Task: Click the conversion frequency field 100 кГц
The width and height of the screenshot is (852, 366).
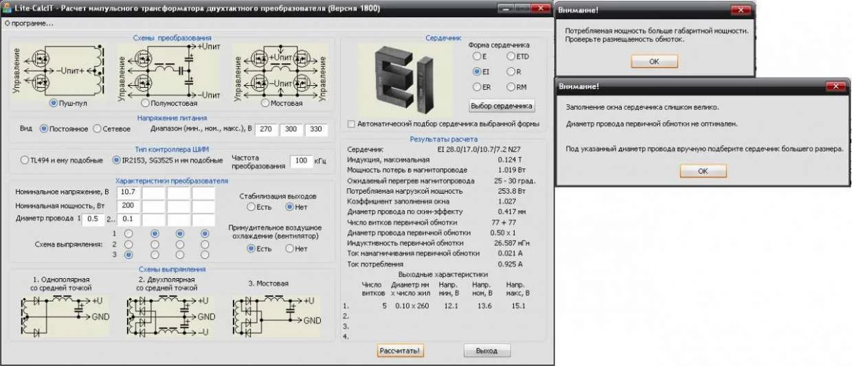Action: [301, 161]
